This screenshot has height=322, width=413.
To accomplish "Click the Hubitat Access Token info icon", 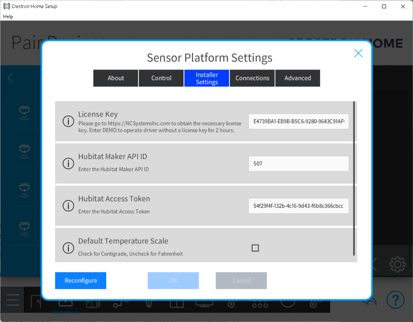I will pyautogui.click(x=68, y=206).
